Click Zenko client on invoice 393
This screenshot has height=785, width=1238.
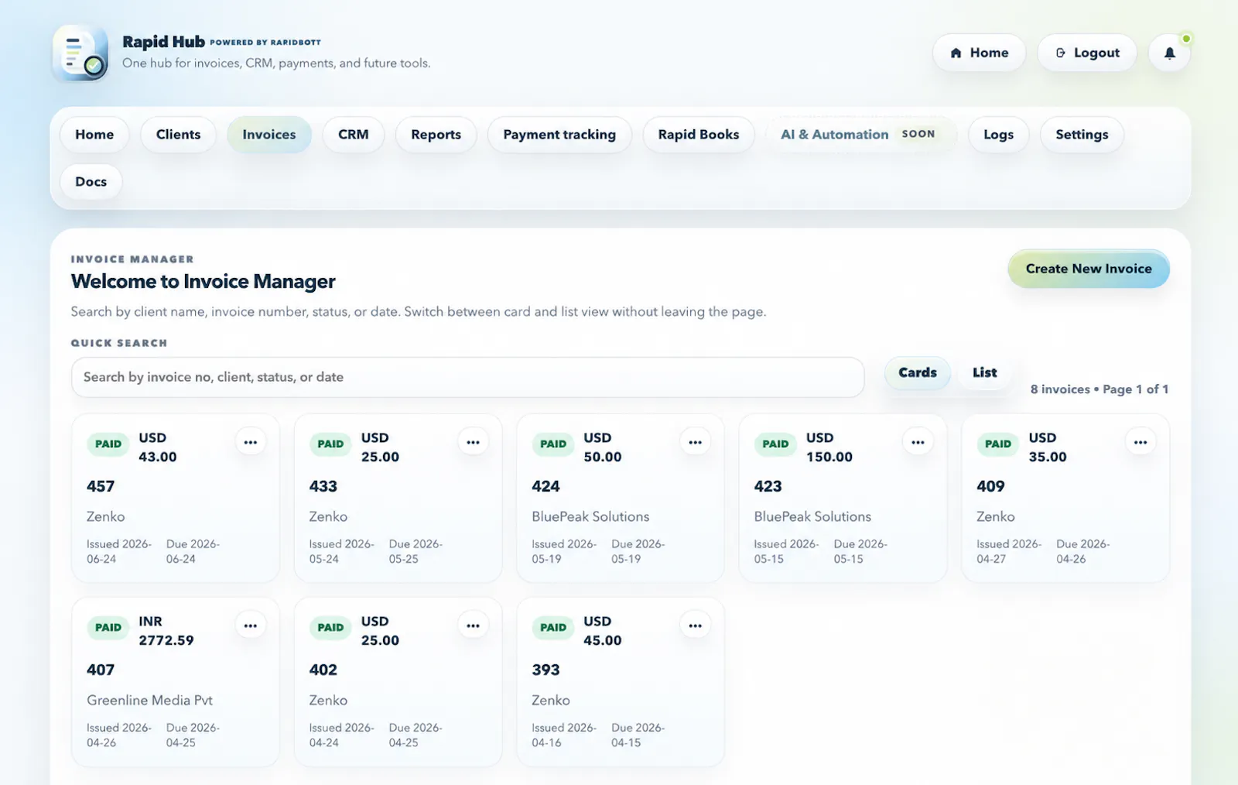pos(551,700)
